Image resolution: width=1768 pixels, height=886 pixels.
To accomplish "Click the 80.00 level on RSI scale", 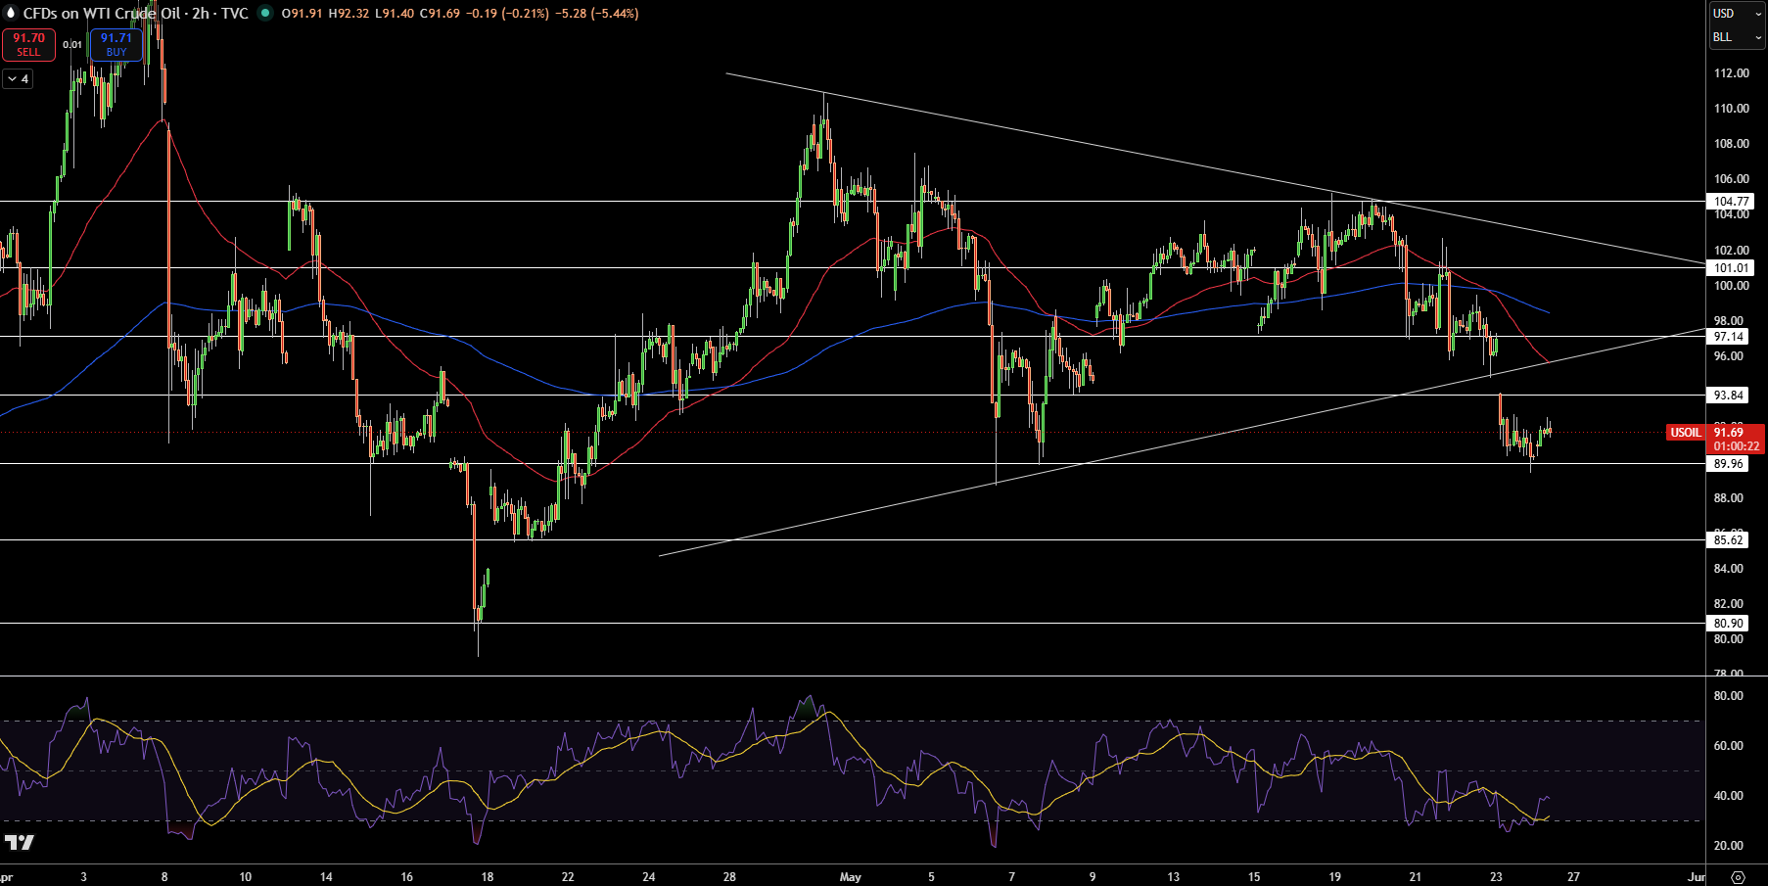I will coord(1729,696).
